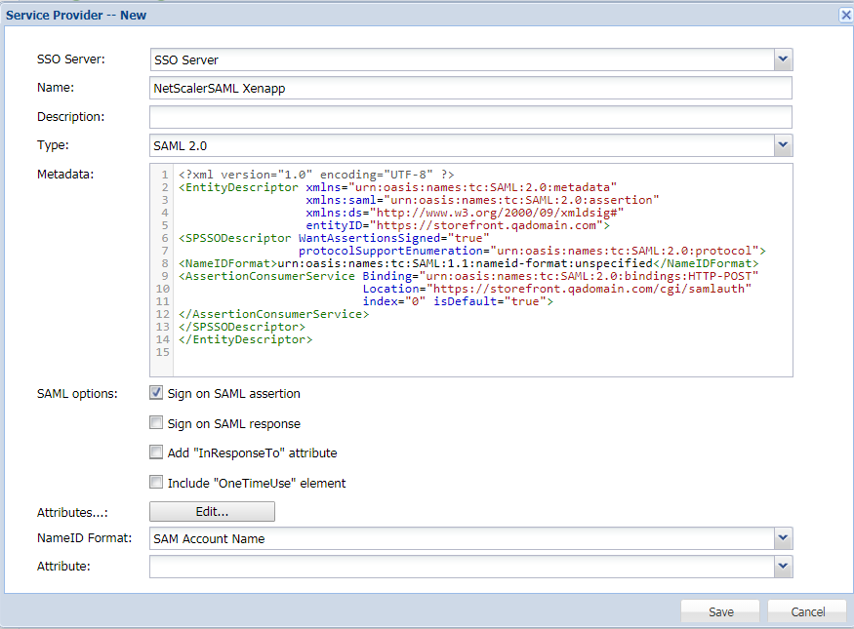
Task: Focus the empty Description field
Action: [468, 117]
